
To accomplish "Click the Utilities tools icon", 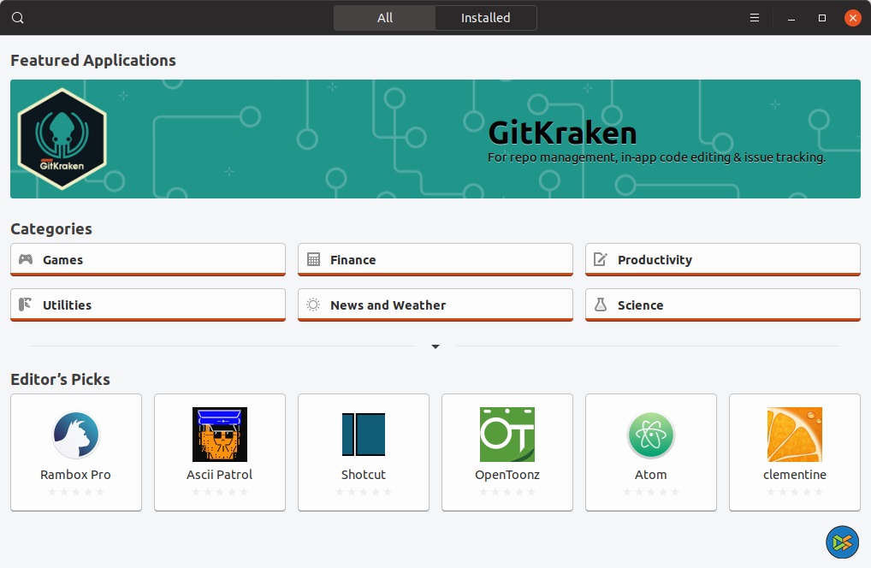I will point(26,305).
